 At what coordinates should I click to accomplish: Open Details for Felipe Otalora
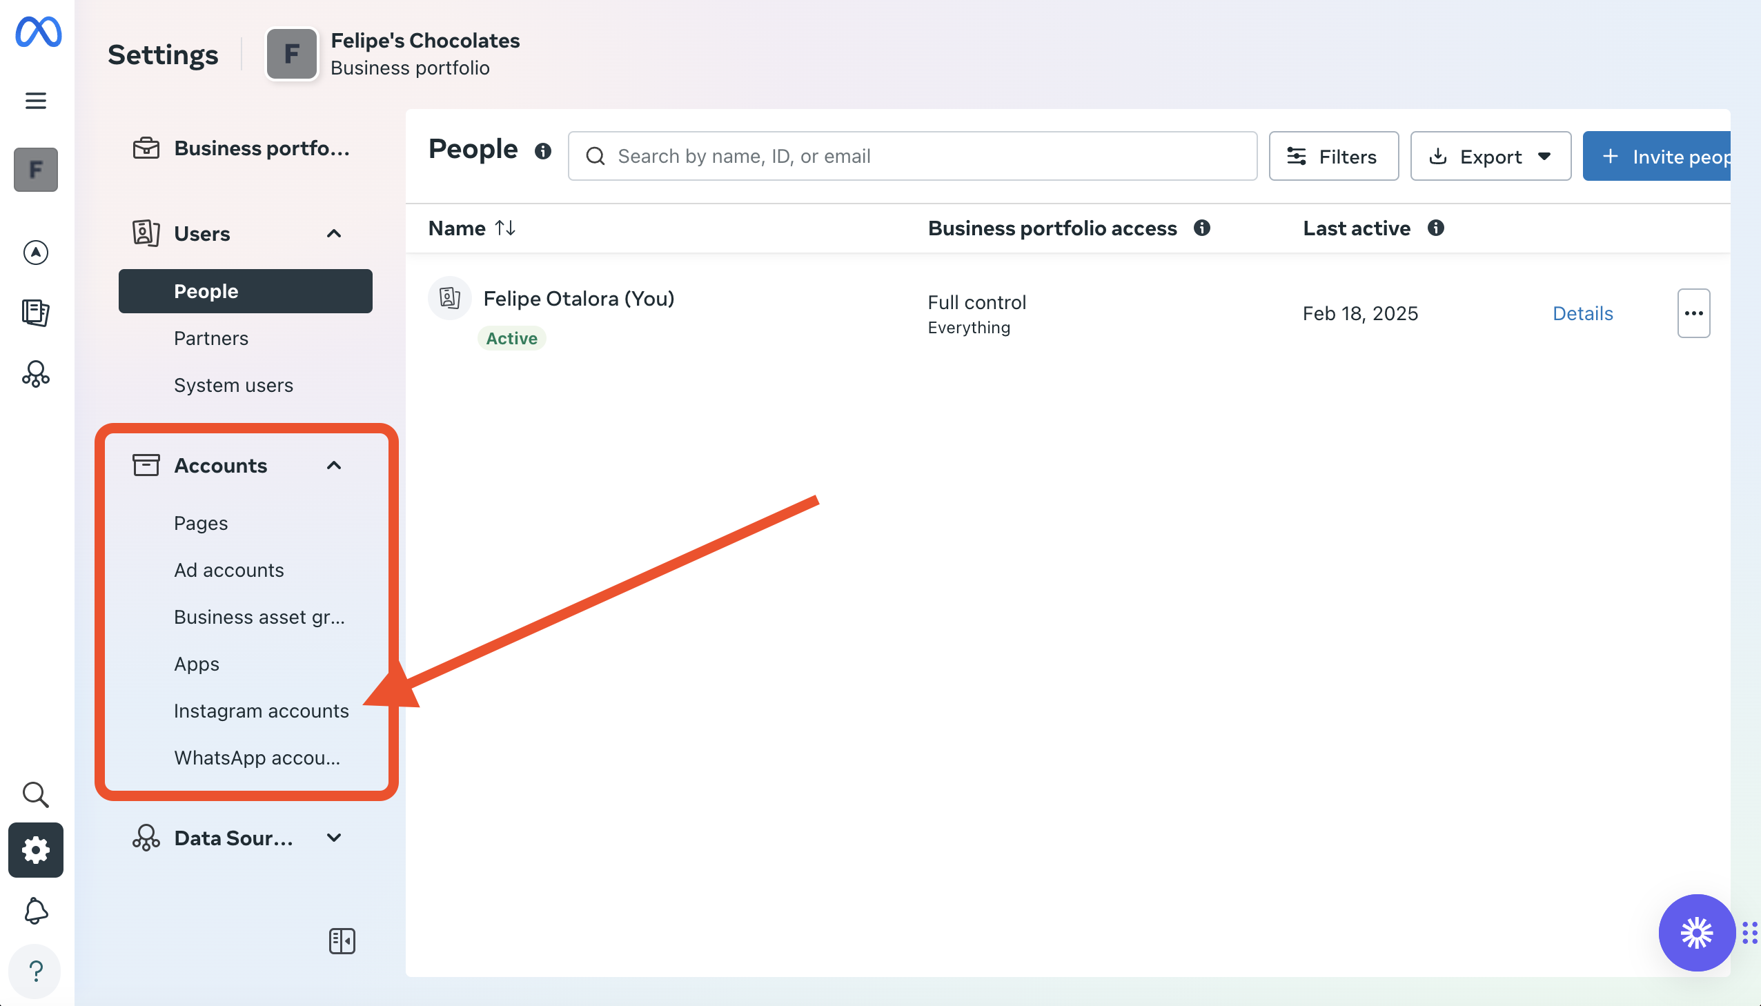pyautogui.click(x=1582, y=313)
